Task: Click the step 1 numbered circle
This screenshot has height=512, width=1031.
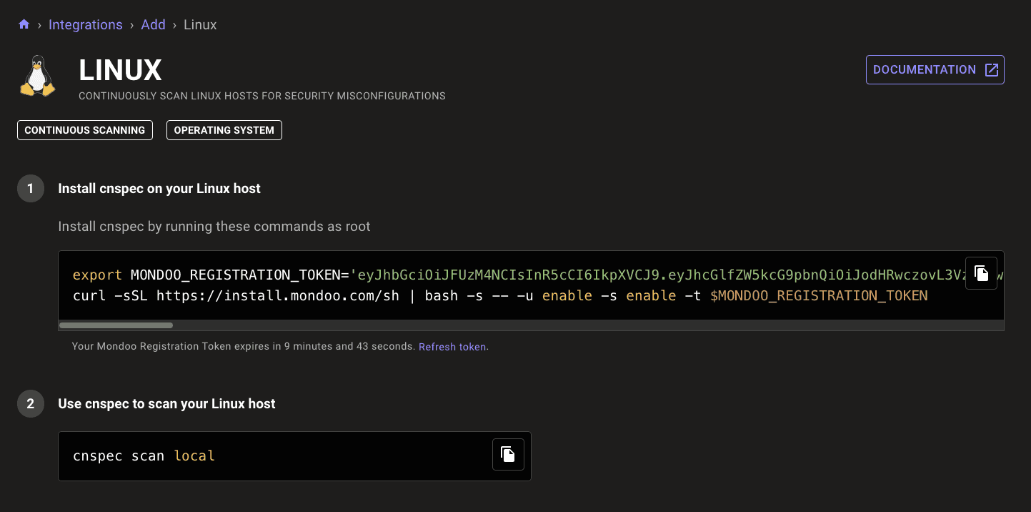Action: tap(30, 188)
